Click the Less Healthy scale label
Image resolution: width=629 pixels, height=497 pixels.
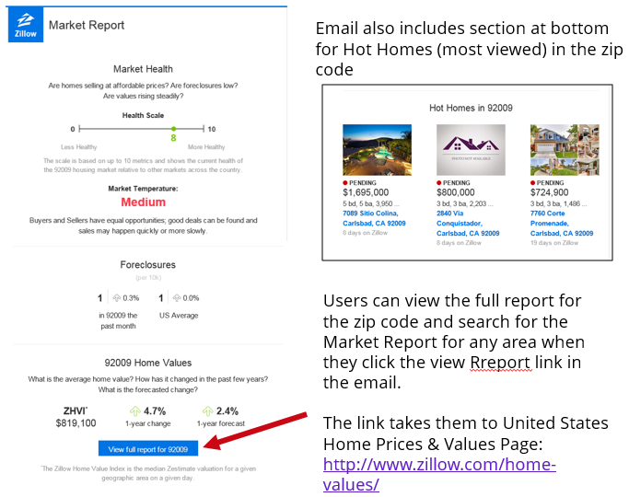pyautogui.click(x=78, y=147)
